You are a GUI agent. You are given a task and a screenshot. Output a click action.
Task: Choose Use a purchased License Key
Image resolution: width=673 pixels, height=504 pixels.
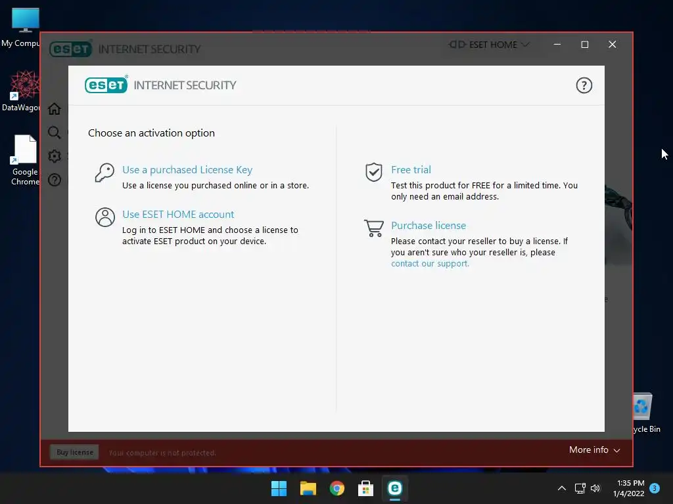click(x=187, y=170)
